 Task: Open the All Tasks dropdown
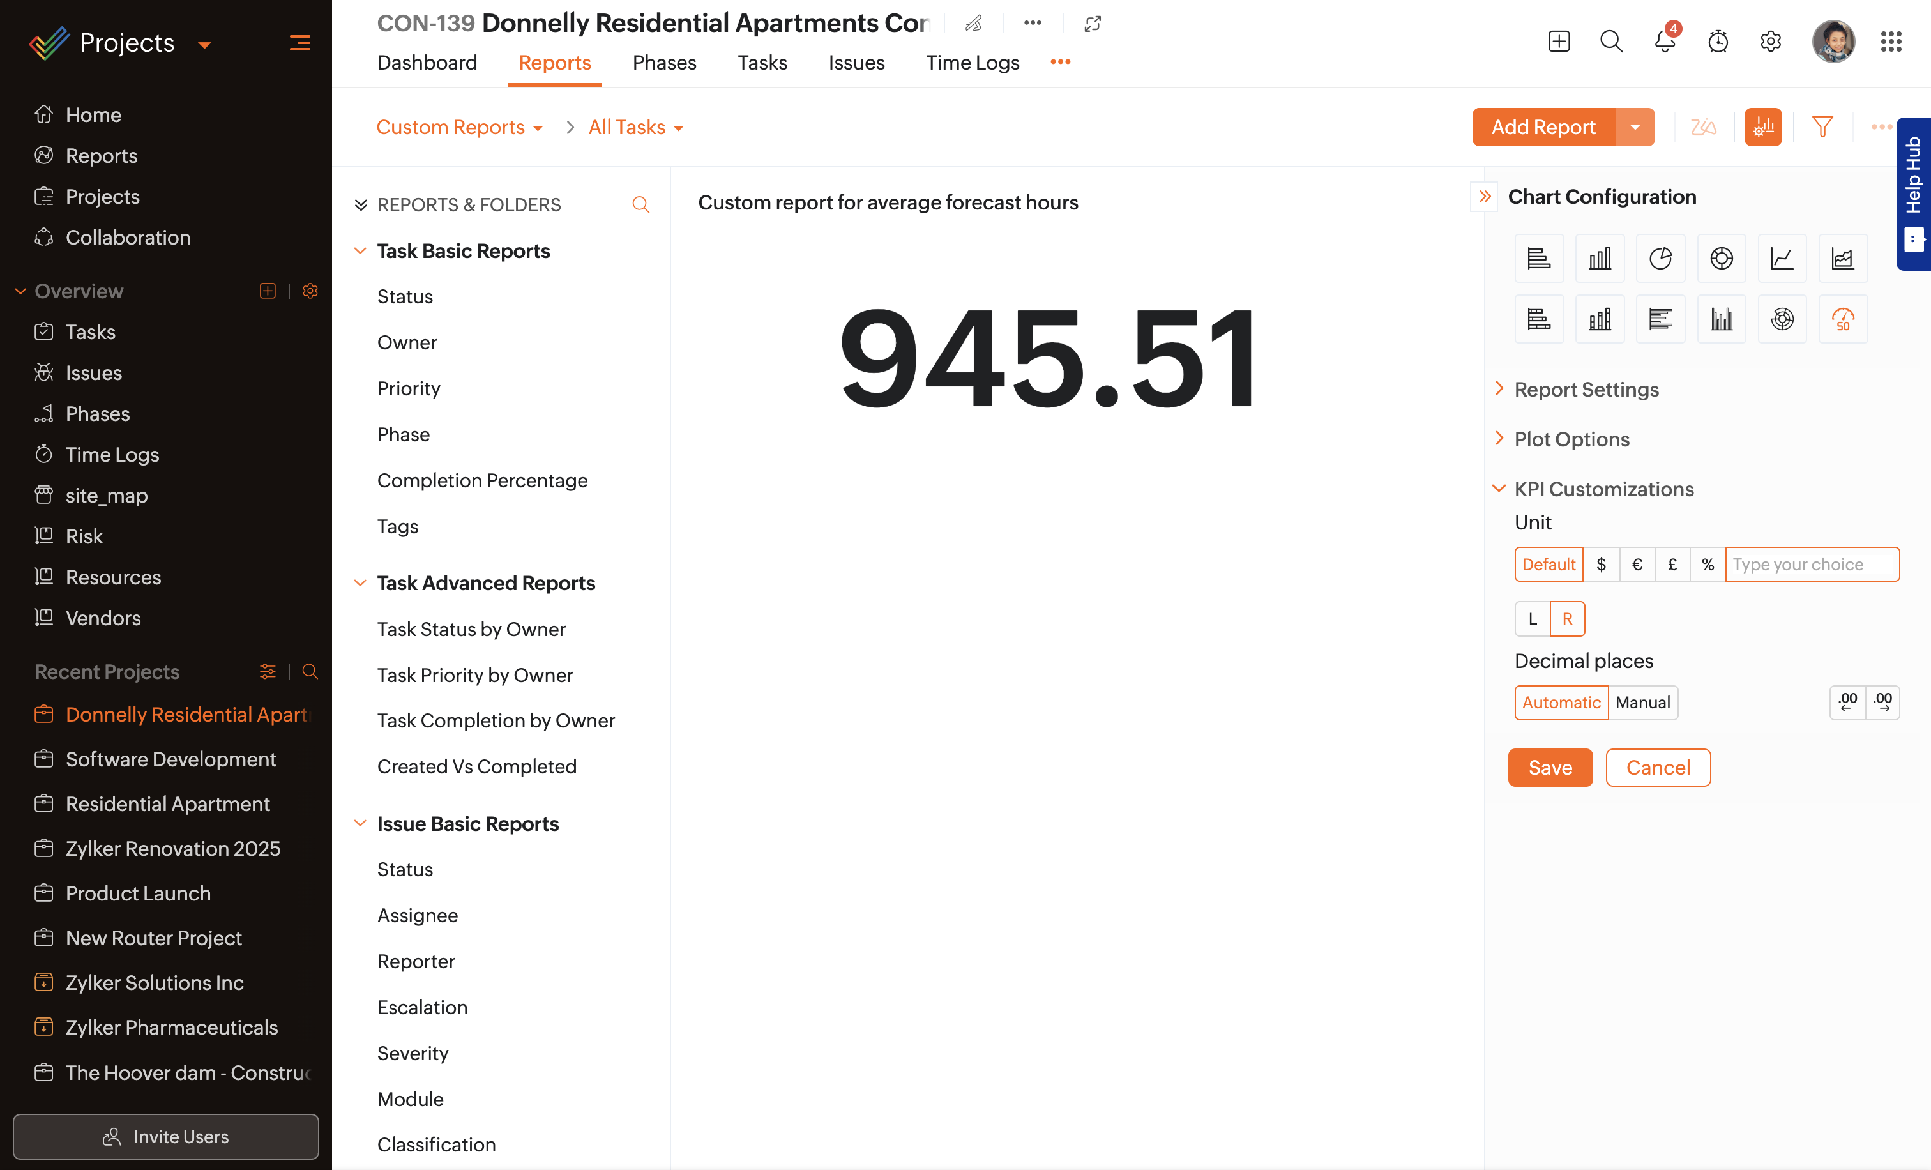click(x=635, y=127)
